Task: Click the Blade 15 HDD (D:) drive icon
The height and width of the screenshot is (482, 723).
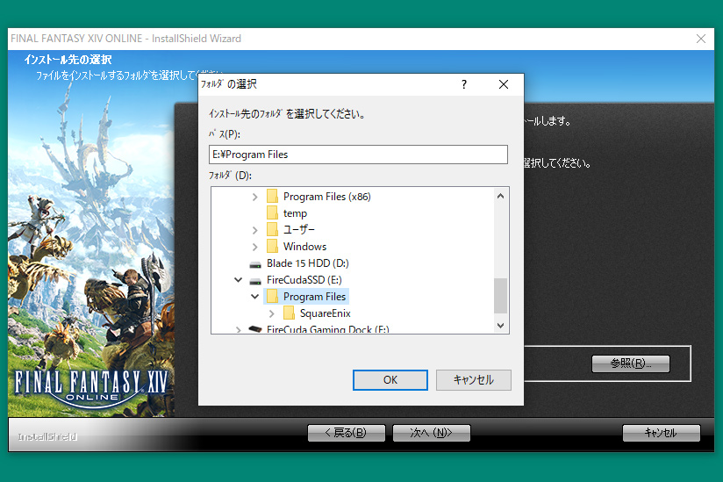Action: click(x=255, y=264)
